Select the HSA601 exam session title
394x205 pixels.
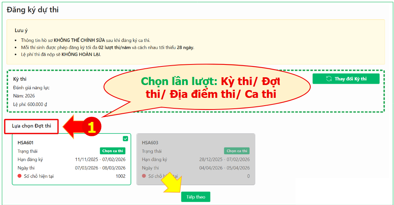[26, 142]
